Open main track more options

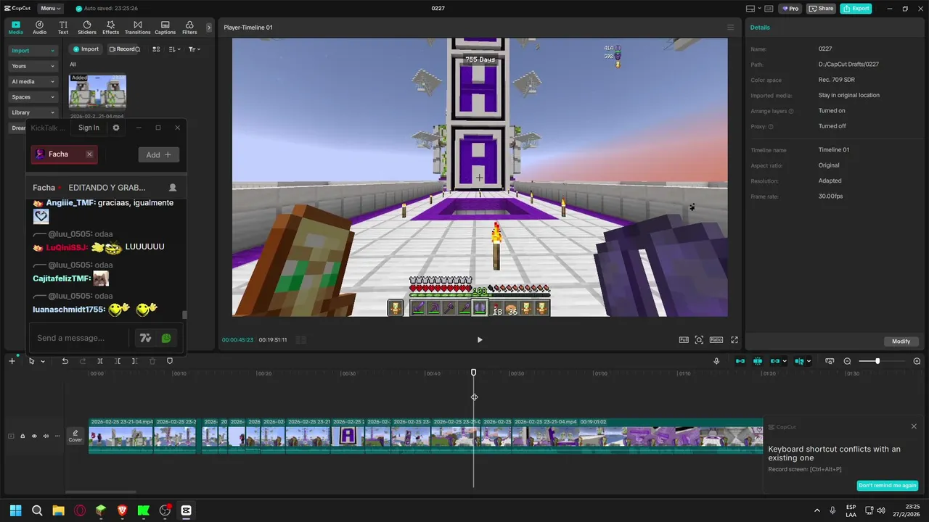[57, 436]
